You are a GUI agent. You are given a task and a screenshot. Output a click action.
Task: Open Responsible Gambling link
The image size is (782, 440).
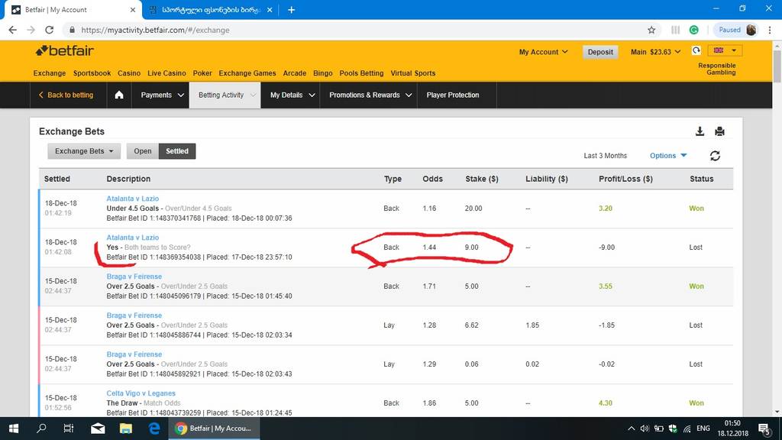716,69
